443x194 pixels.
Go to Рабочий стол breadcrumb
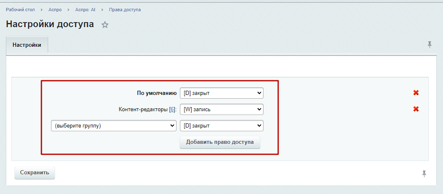click(20, 10)
